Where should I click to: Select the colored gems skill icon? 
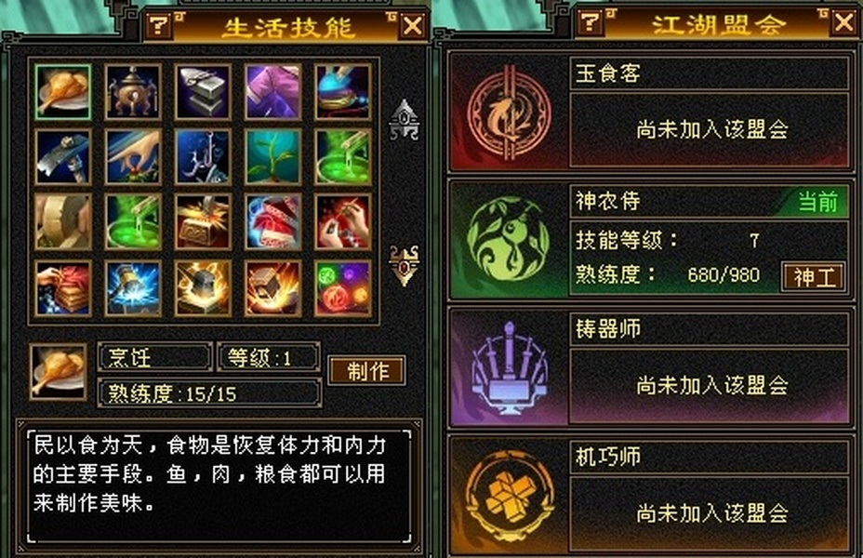[343, 287]
